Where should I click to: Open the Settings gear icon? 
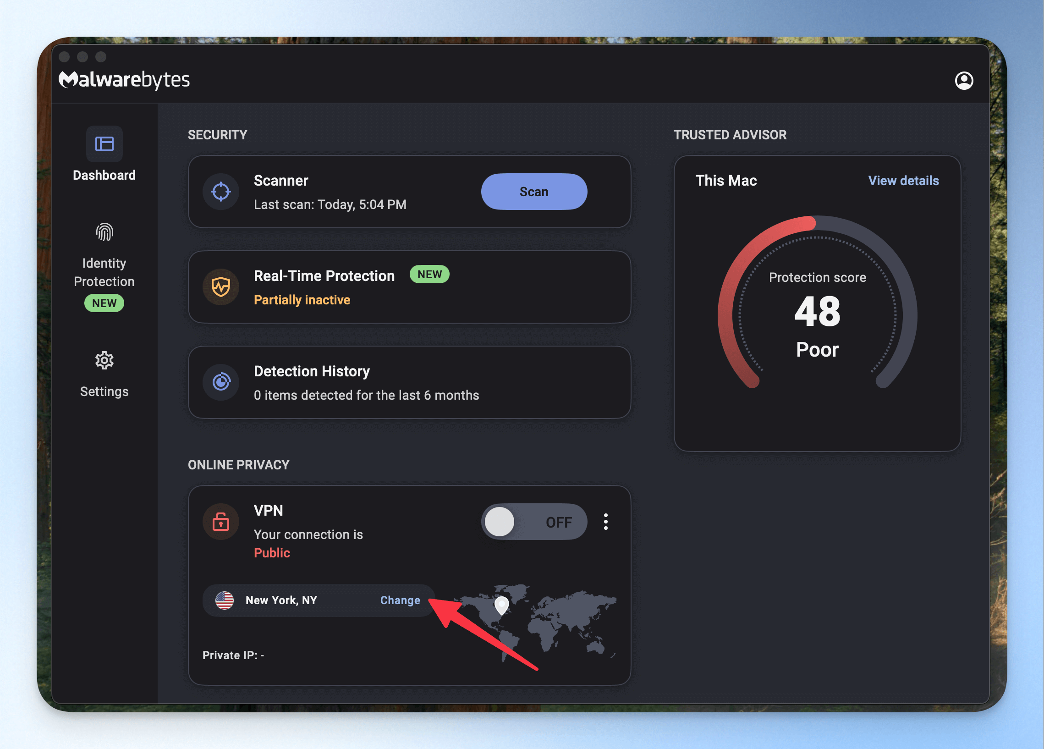point(104,360)
